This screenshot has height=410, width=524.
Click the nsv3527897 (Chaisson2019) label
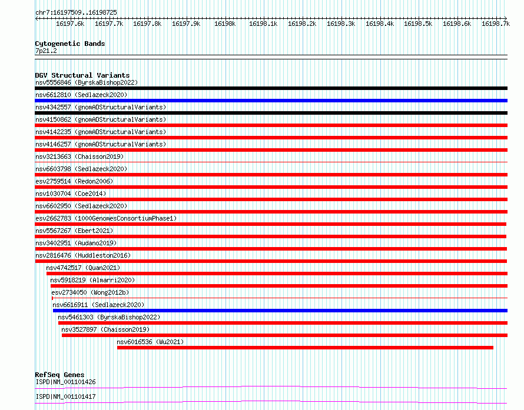coord(105,329)
